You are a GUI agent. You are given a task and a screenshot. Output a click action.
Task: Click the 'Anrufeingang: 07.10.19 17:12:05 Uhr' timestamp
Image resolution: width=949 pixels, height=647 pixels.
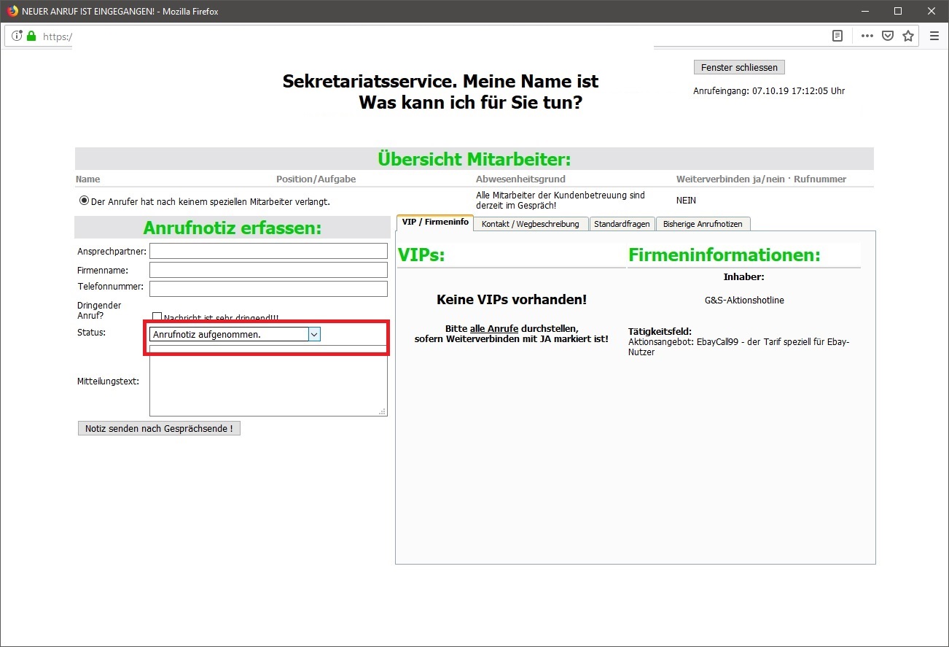point(769,91)
